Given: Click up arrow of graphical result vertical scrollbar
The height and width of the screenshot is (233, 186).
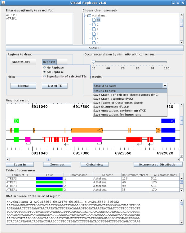Looking at the screenshot, I should [x=182, y=105].
